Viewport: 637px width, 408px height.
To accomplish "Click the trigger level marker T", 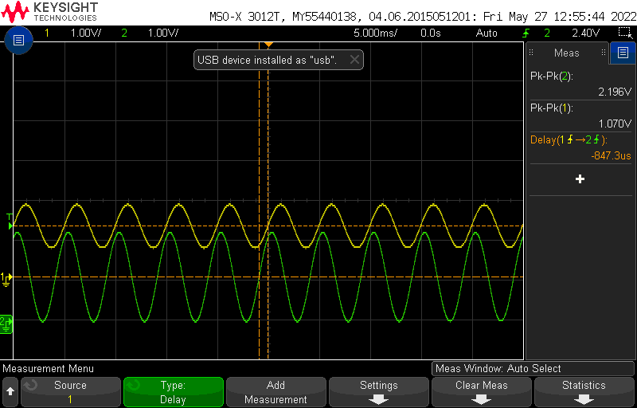I will coord(10,218).
